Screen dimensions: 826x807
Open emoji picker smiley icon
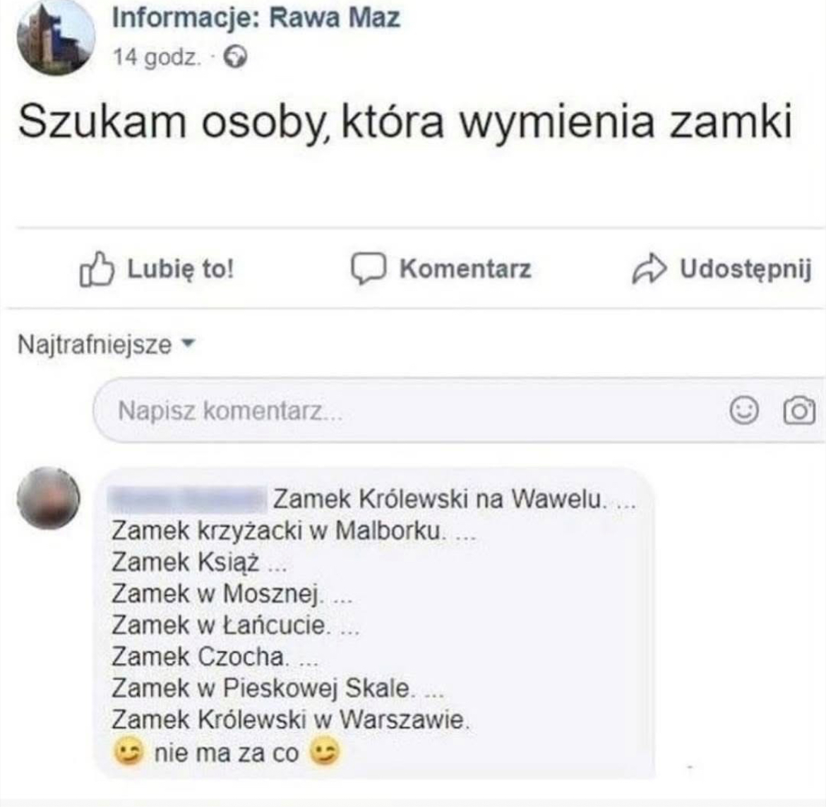pyautogui.click(x=744, y=410)
